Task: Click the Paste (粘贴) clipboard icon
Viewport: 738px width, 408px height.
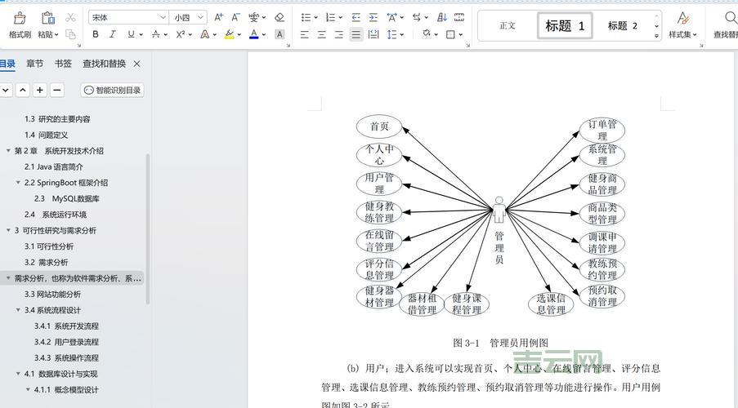Action: click(47, 18)
